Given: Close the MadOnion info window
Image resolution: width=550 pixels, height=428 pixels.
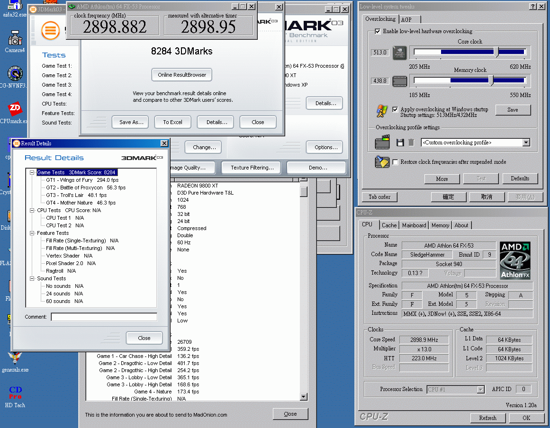Looking at the screenshot, I should [290, 414].
